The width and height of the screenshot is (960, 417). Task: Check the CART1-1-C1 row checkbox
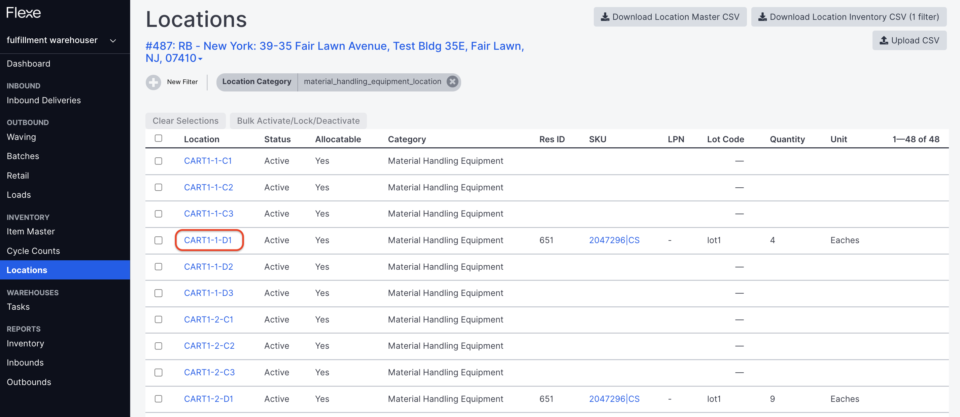point(159,161)
